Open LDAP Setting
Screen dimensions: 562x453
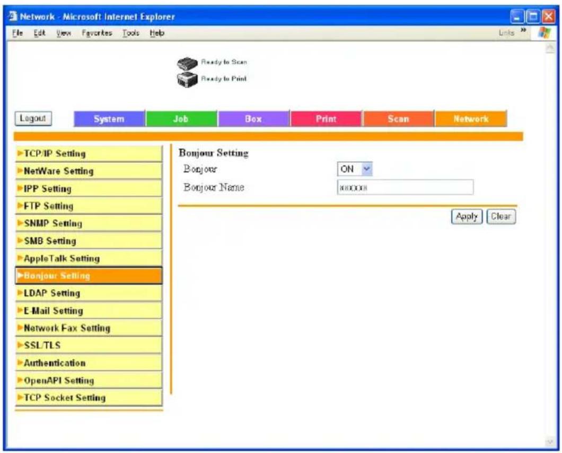pyautogui.click(x=89, y=293)
